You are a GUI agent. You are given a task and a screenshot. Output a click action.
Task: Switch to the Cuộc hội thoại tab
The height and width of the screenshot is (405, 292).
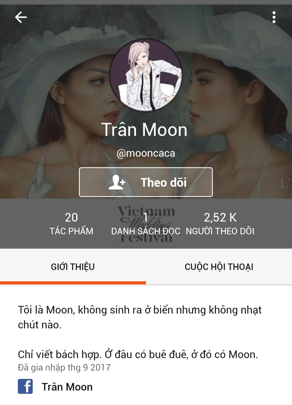click(219, 267)
